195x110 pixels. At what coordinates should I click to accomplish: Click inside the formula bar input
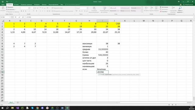coord(109,17)
